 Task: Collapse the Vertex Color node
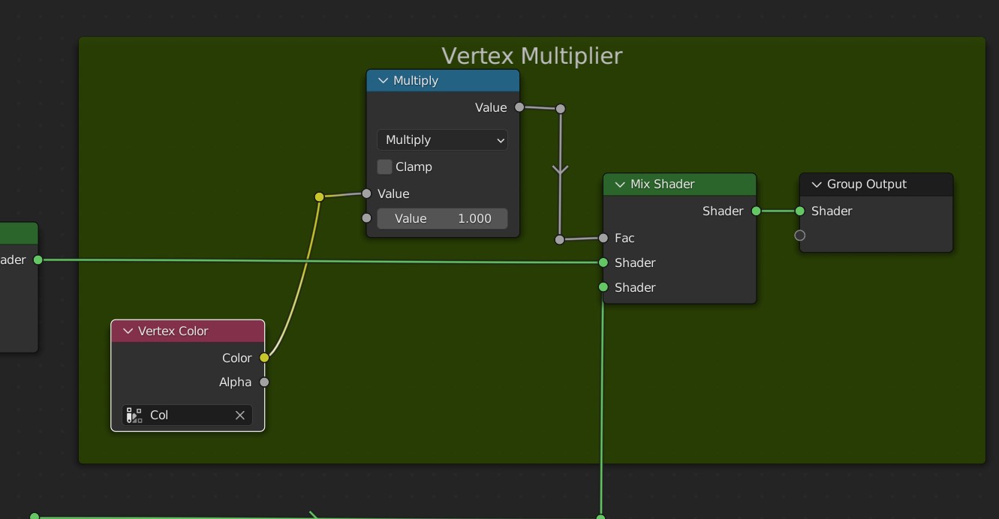tap(128, 331)
